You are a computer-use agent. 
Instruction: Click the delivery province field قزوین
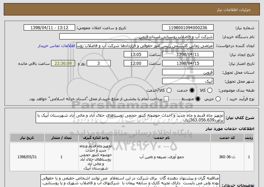188,72
